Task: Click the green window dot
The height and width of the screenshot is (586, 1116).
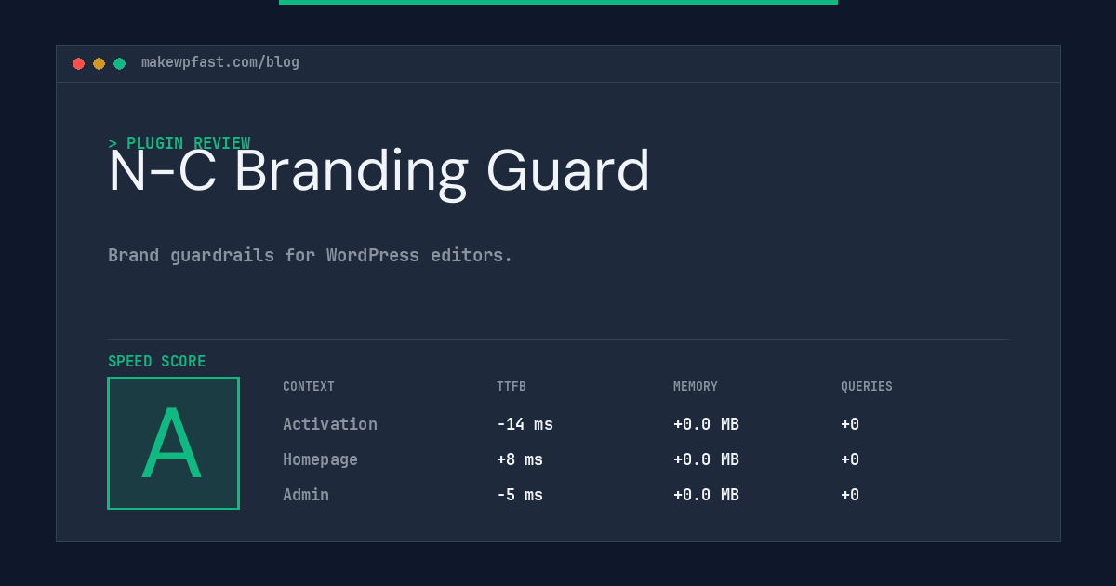Action: [120, 63]
